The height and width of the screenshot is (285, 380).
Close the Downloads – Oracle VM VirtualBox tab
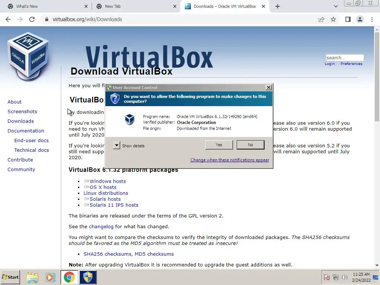(263, 7)
